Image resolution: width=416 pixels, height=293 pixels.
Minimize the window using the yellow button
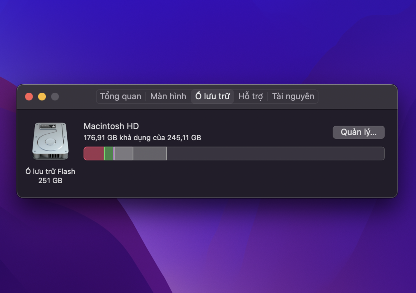[x=42, y=97]
